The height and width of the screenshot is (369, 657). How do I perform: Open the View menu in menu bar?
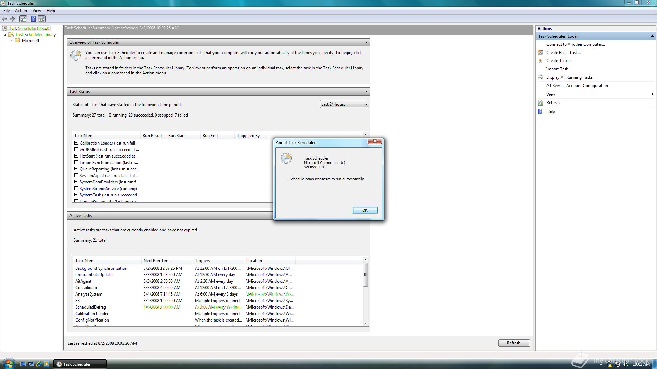coord(37,11)
